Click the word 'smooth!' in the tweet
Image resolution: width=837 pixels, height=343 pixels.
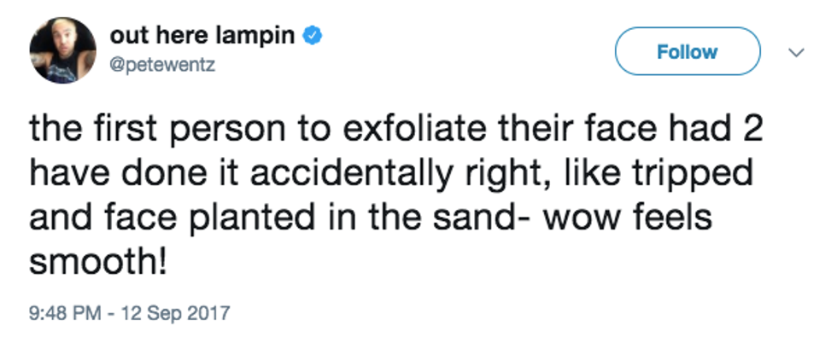click(95, 261)
